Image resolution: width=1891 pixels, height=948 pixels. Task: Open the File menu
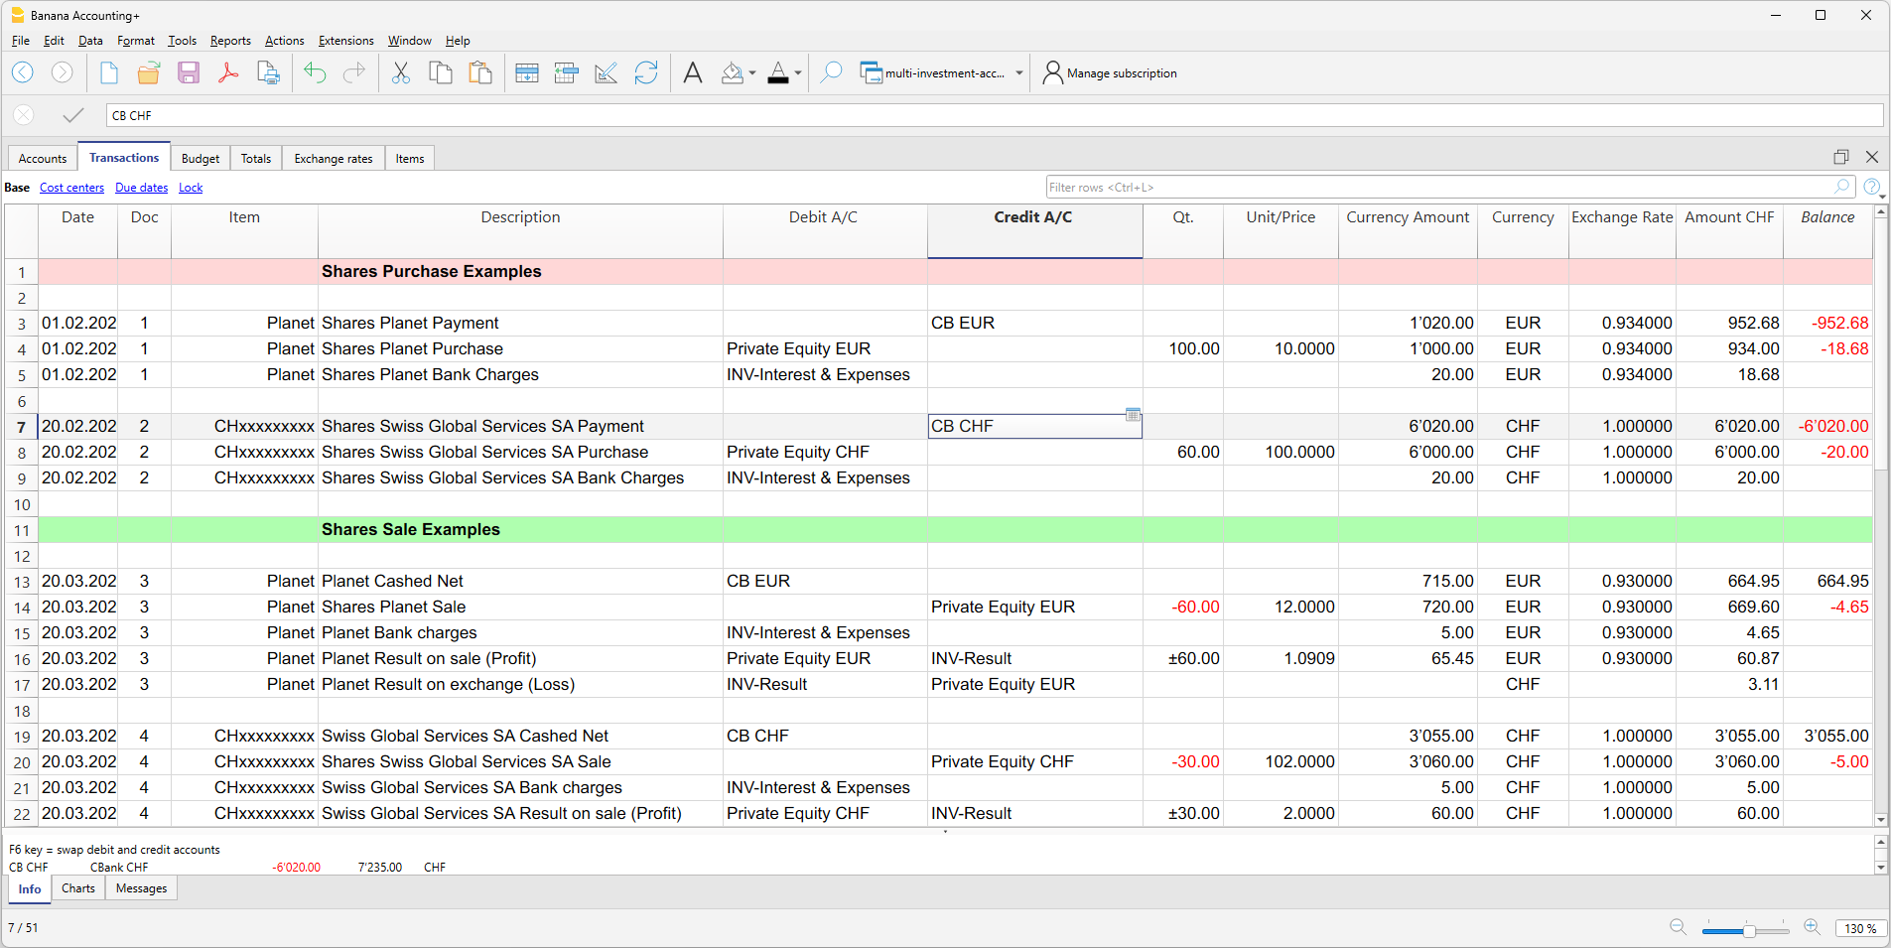pos(21,41)
